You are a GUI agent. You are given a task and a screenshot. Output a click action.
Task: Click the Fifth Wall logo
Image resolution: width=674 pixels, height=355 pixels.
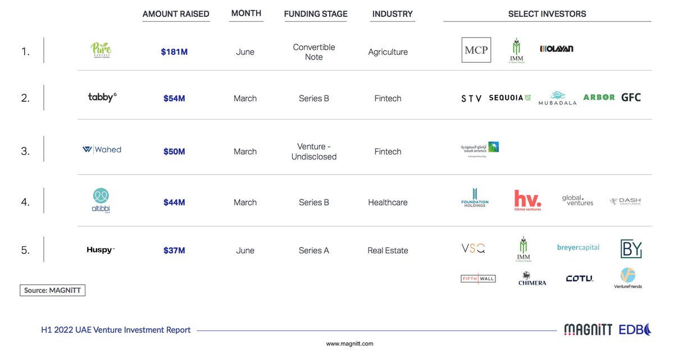(478, 278)
